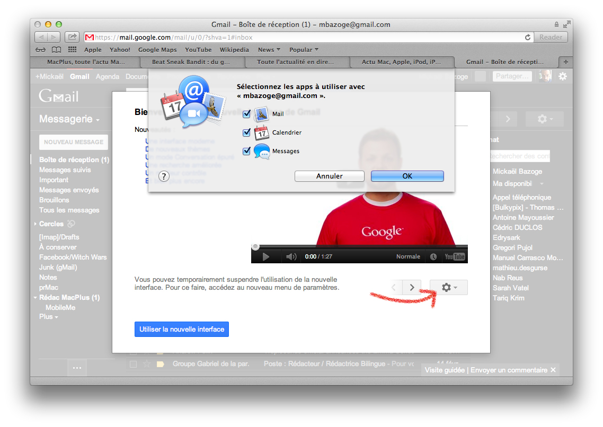Open the YouTube bookmark
The height and width of the screenshot is (427, 603).
[198, 50]
